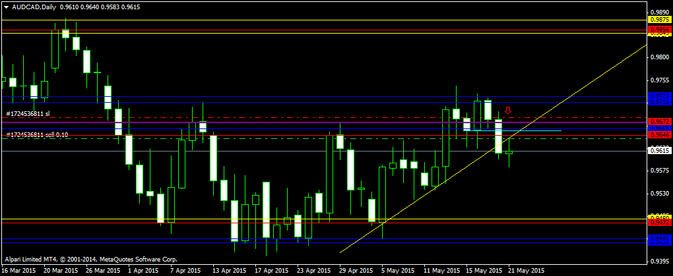Screen dimensions: 673x276
Task: Click the 0.9755 price scale value
Action: tap(659, 80)
